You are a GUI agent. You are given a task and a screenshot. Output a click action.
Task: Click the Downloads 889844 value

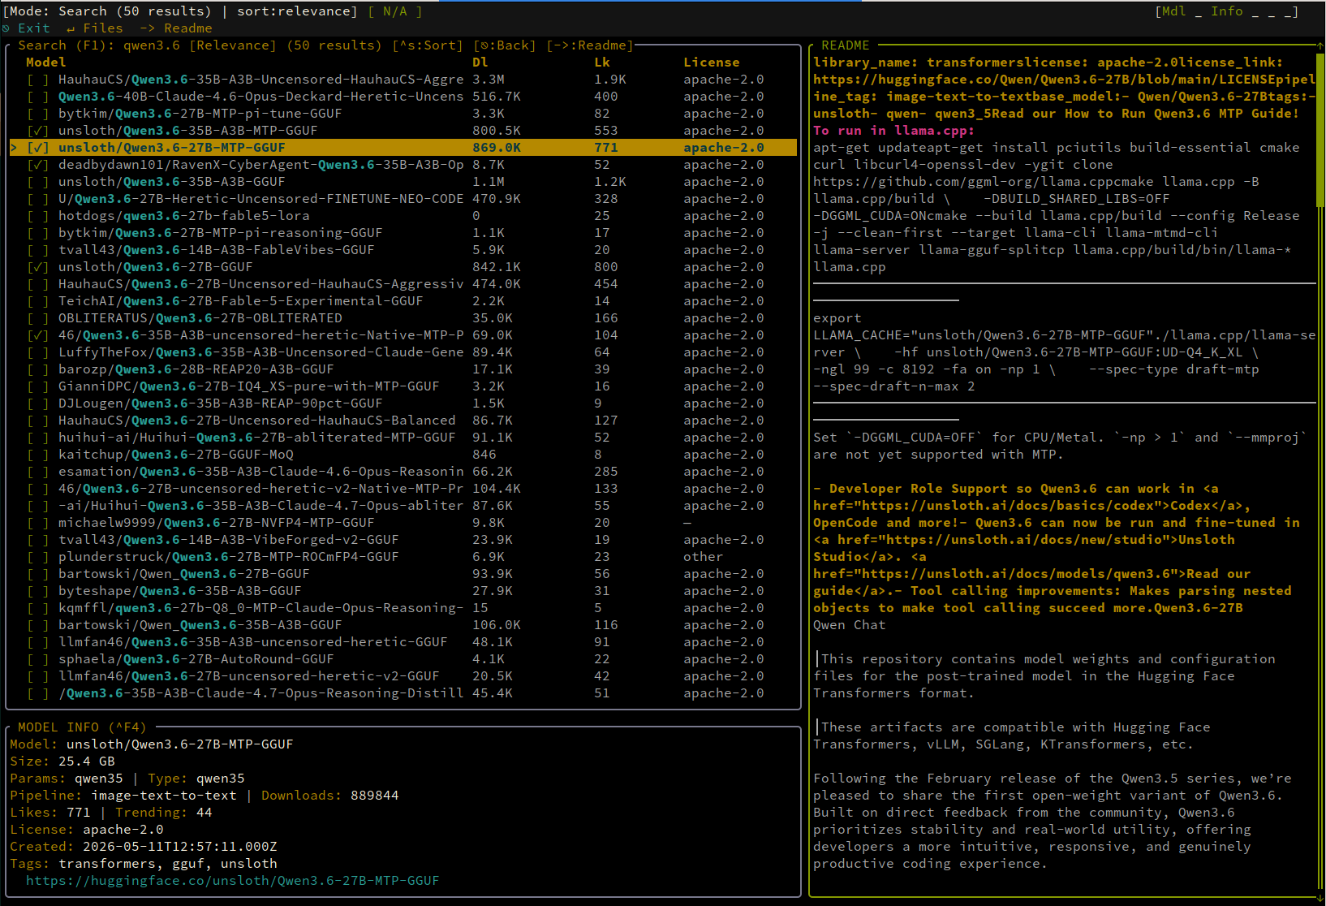tap(375, 796)
